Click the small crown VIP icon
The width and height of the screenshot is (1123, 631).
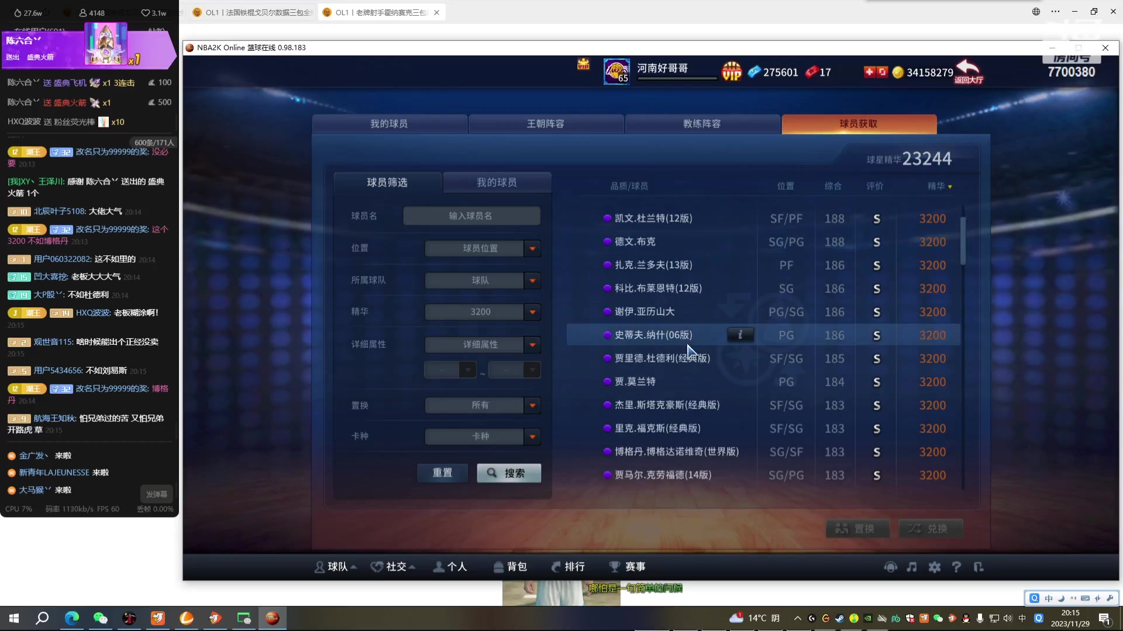(x=583, y=64)
